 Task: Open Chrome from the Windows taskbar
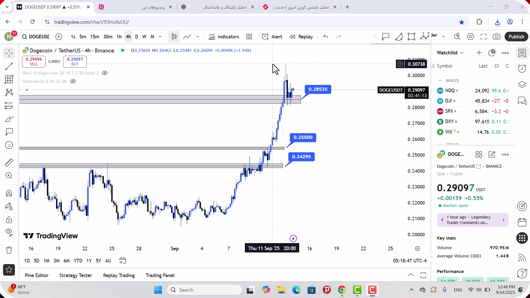tap(342, 290)
